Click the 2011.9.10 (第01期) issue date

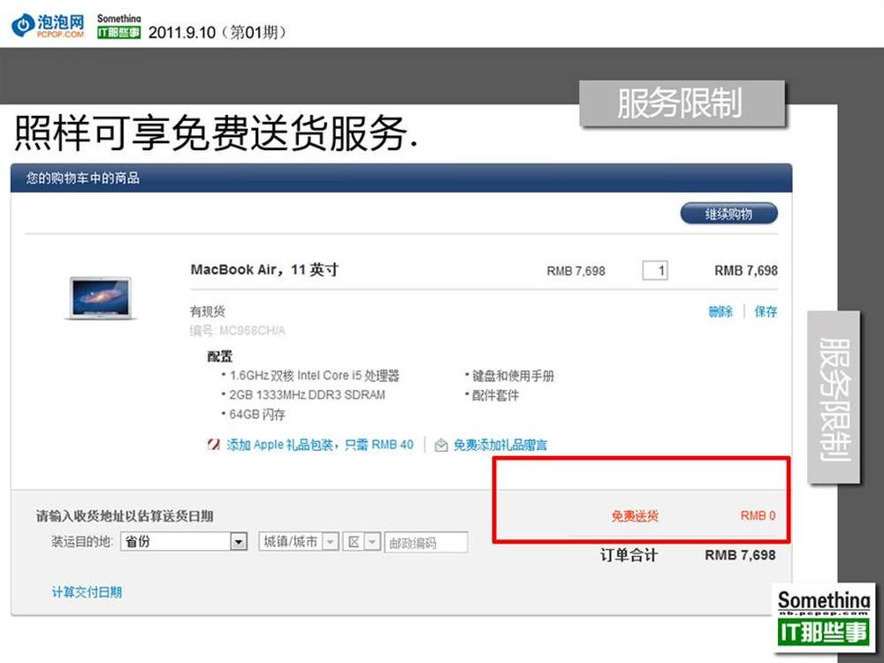coord(217,32)
